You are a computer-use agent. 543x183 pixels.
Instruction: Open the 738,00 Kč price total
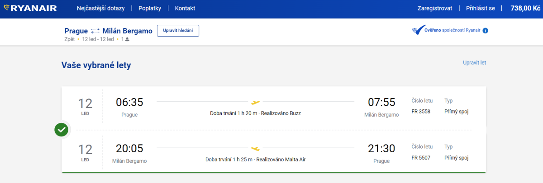point(525,8)
